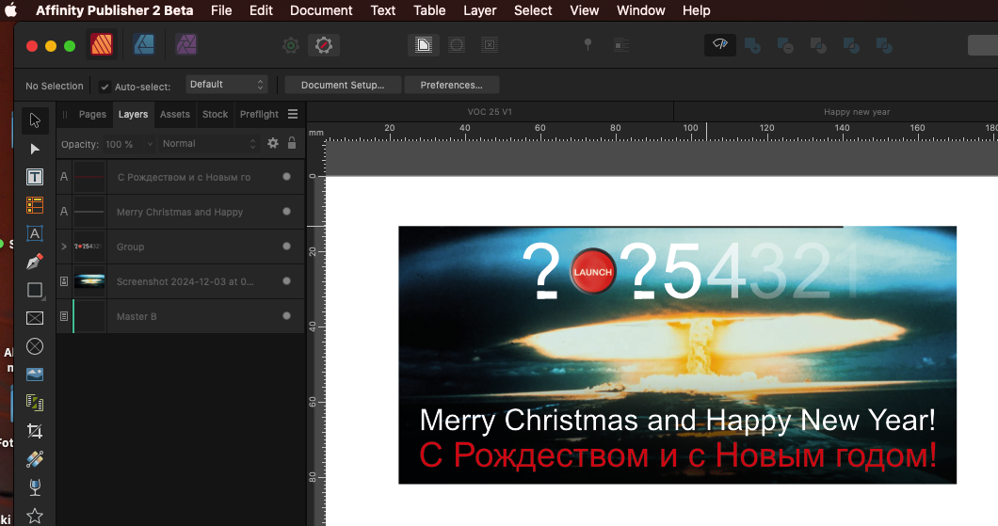
Task: Switch to the Photo persona
Action: point(186,45)
